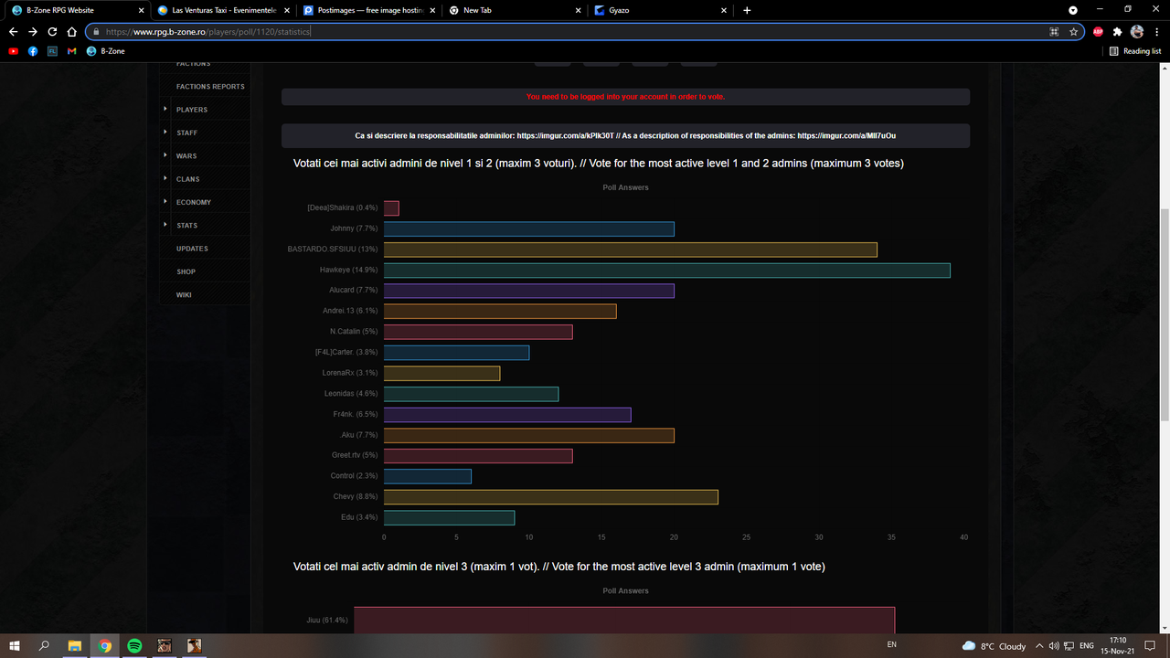Open the Gmail bookmark

[x=71, y=51]
